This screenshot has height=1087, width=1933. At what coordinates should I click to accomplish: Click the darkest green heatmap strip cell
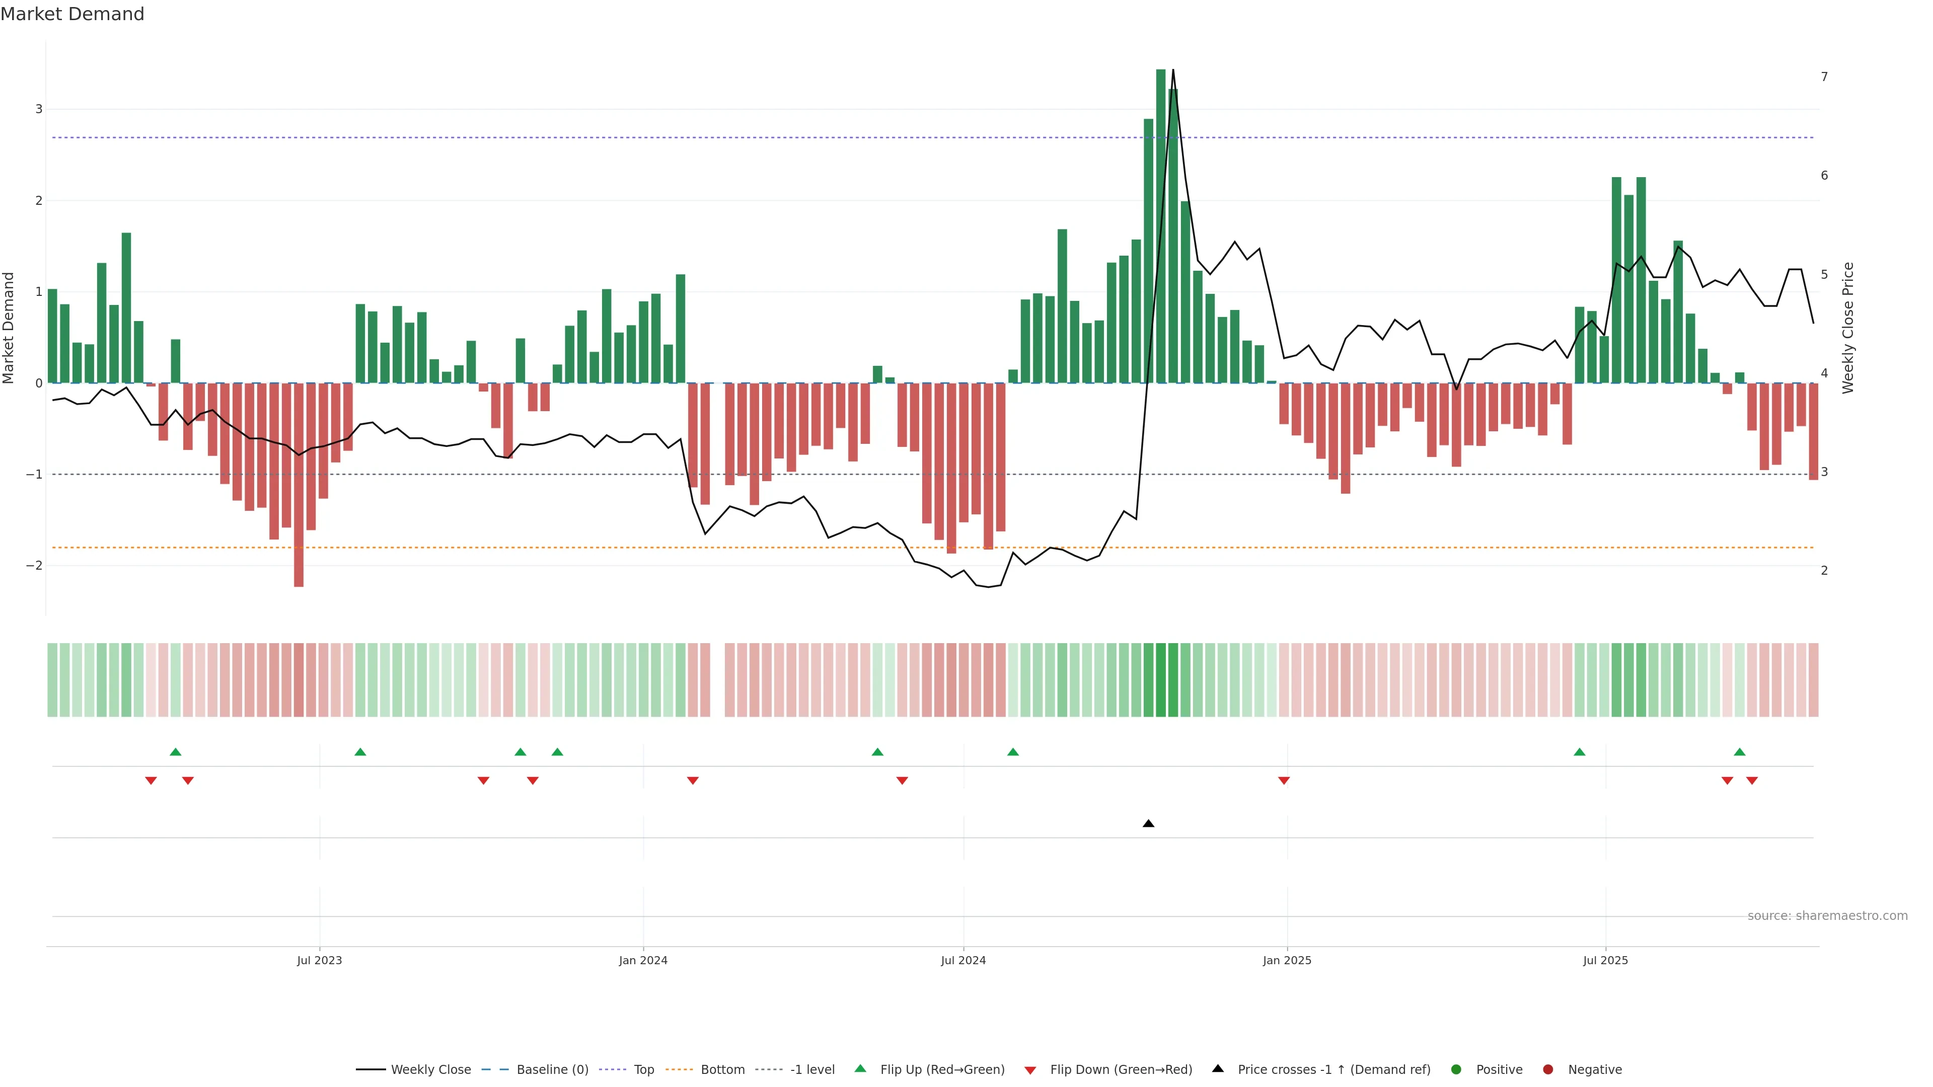click(1161, 680)
